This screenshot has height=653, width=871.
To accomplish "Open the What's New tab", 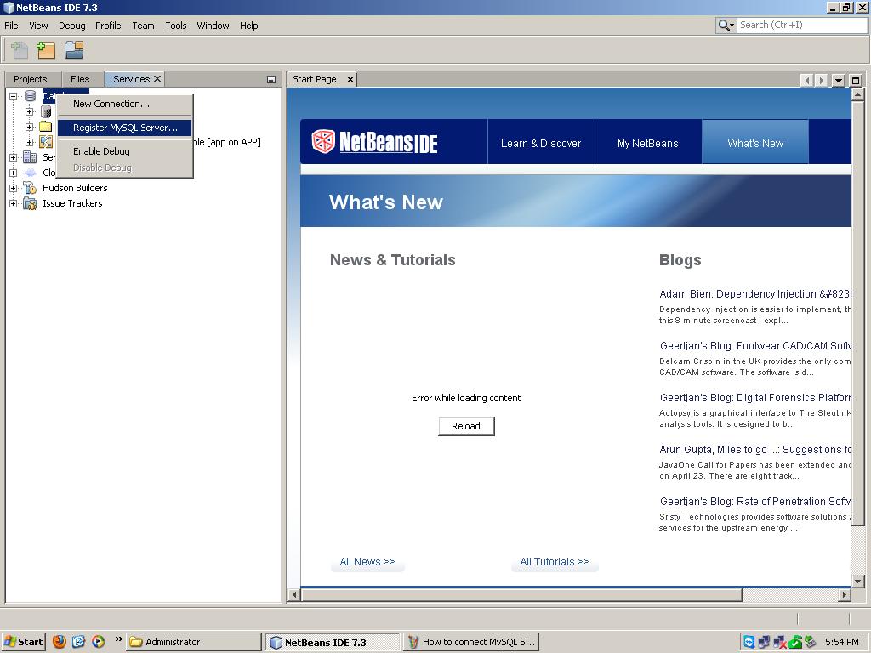I will click(x=755, y=143).
